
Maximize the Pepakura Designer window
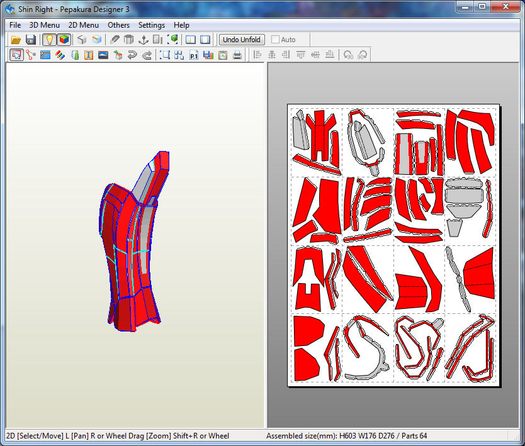[x=482, y=7]
